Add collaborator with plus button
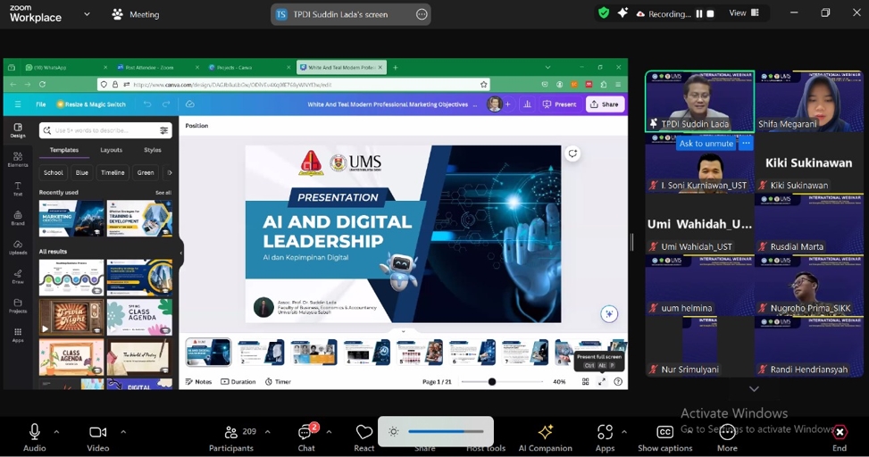The image size is (869, 457). pyautogui.click(x=507, y=104)
